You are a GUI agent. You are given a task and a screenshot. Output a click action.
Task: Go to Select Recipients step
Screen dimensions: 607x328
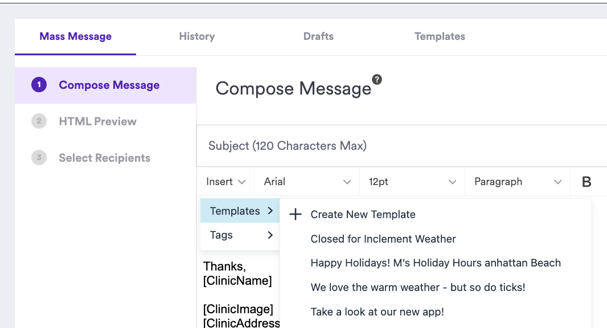(105, 158)
